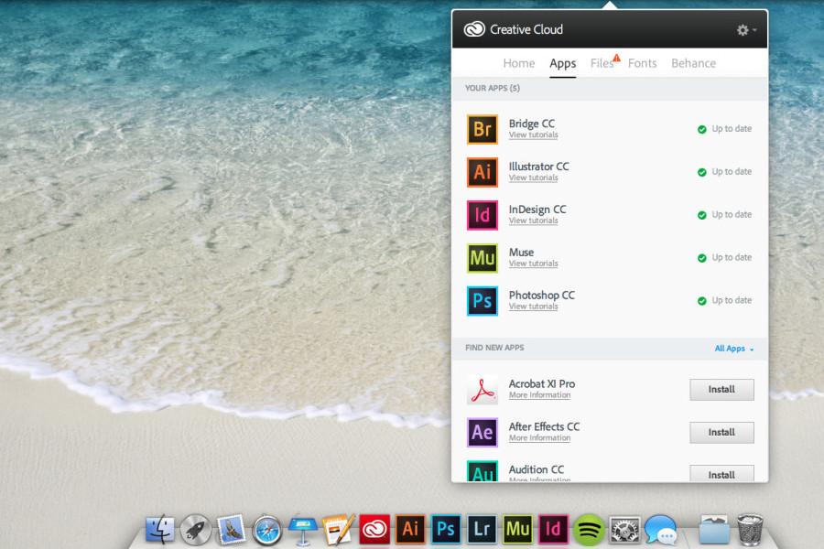The image size is (824, 549).
Task: Open View tutorials link under Illustrator CC
Action: coord(534,178)
